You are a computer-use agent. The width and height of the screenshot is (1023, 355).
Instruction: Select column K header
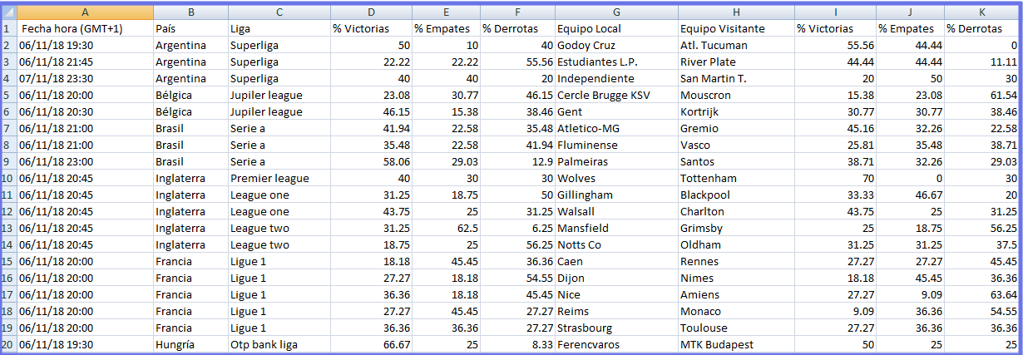(x=981, y=12)
